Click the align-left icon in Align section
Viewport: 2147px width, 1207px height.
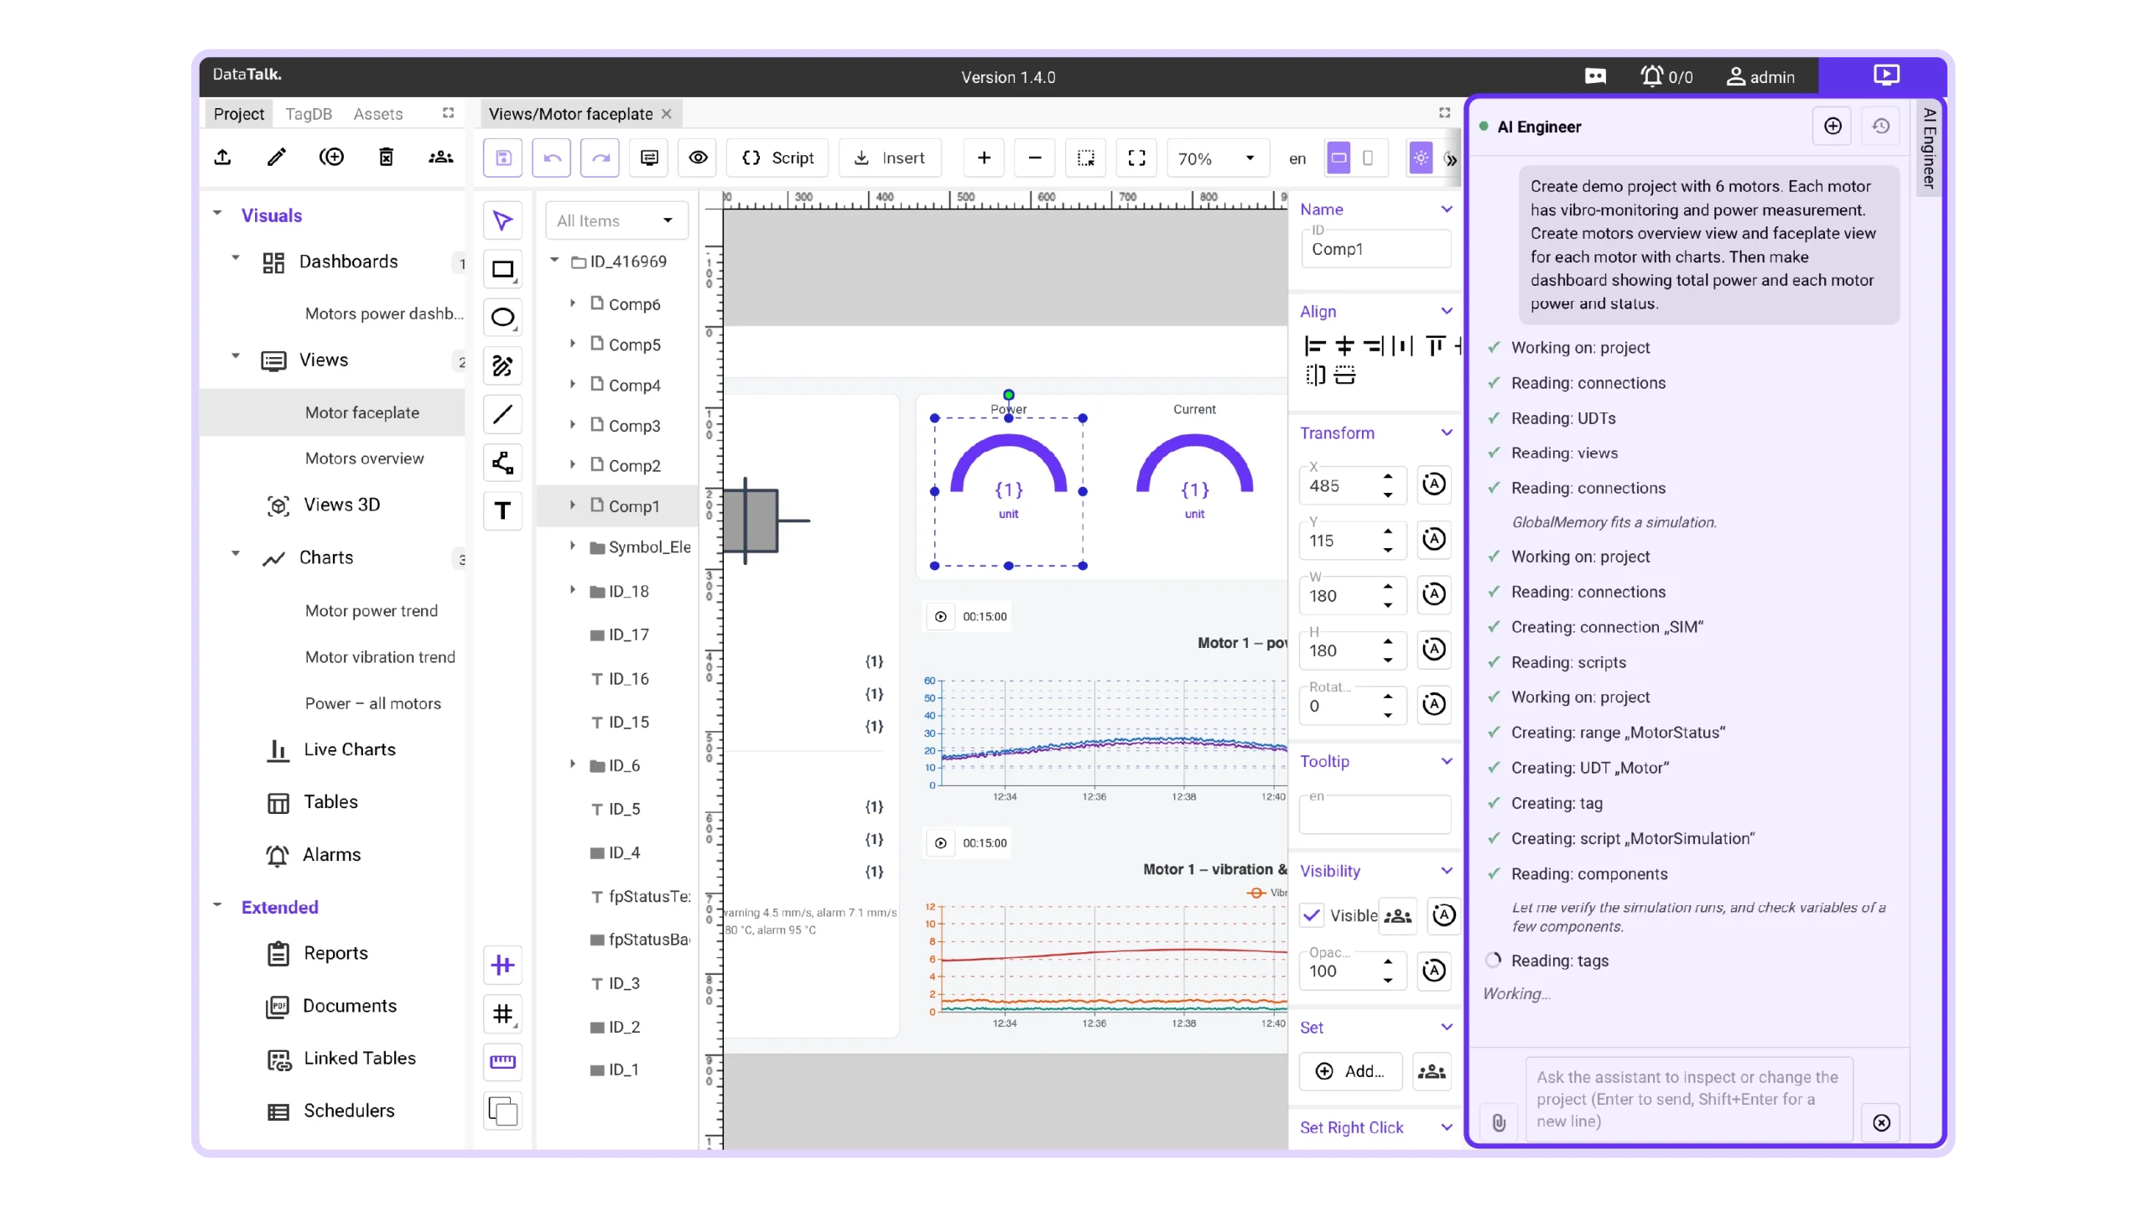click(x=1314, y=346)
